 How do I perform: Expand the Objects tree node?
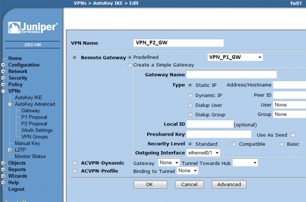coord(3,163)
